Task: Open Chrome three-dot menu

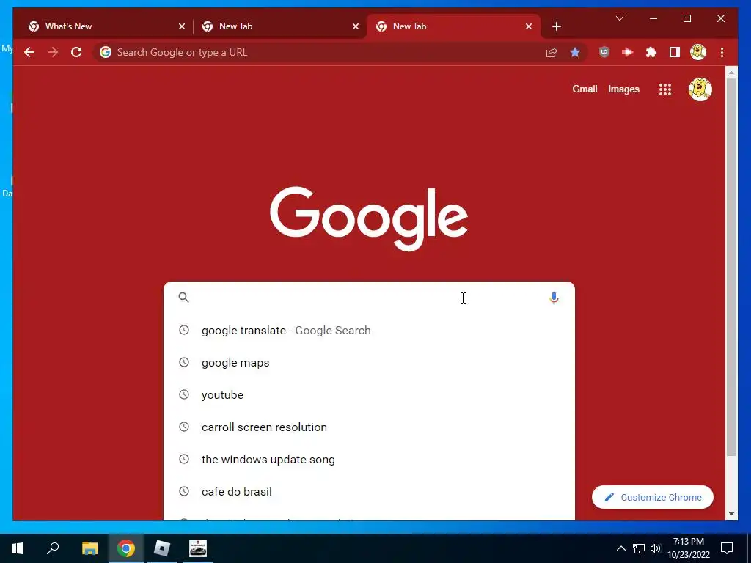Action: click(x=722, y=52)
